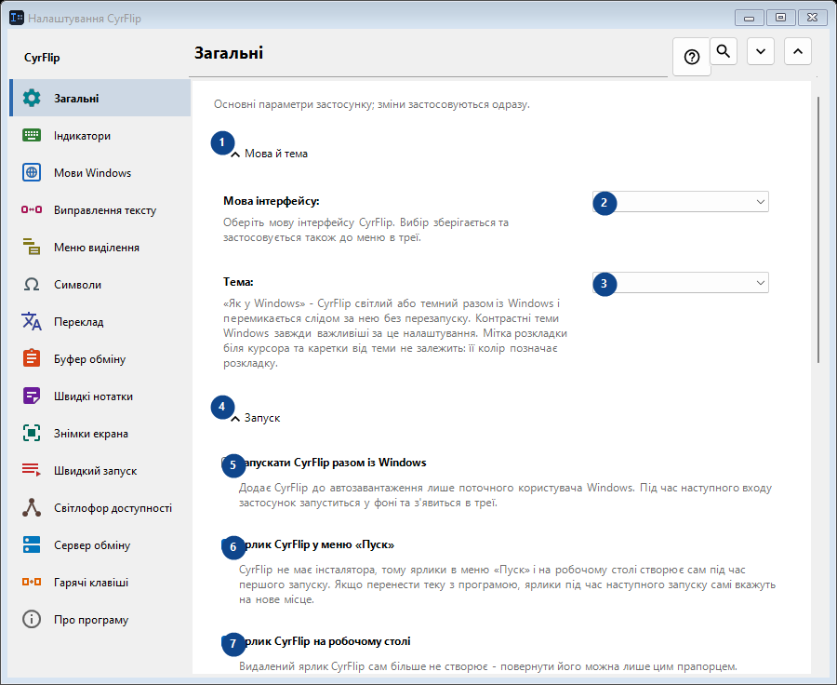This screenshot has width=837, height=685.
Task: Click the omega icon for Символи
Action: pyautogui.click(x=32, y=284)
